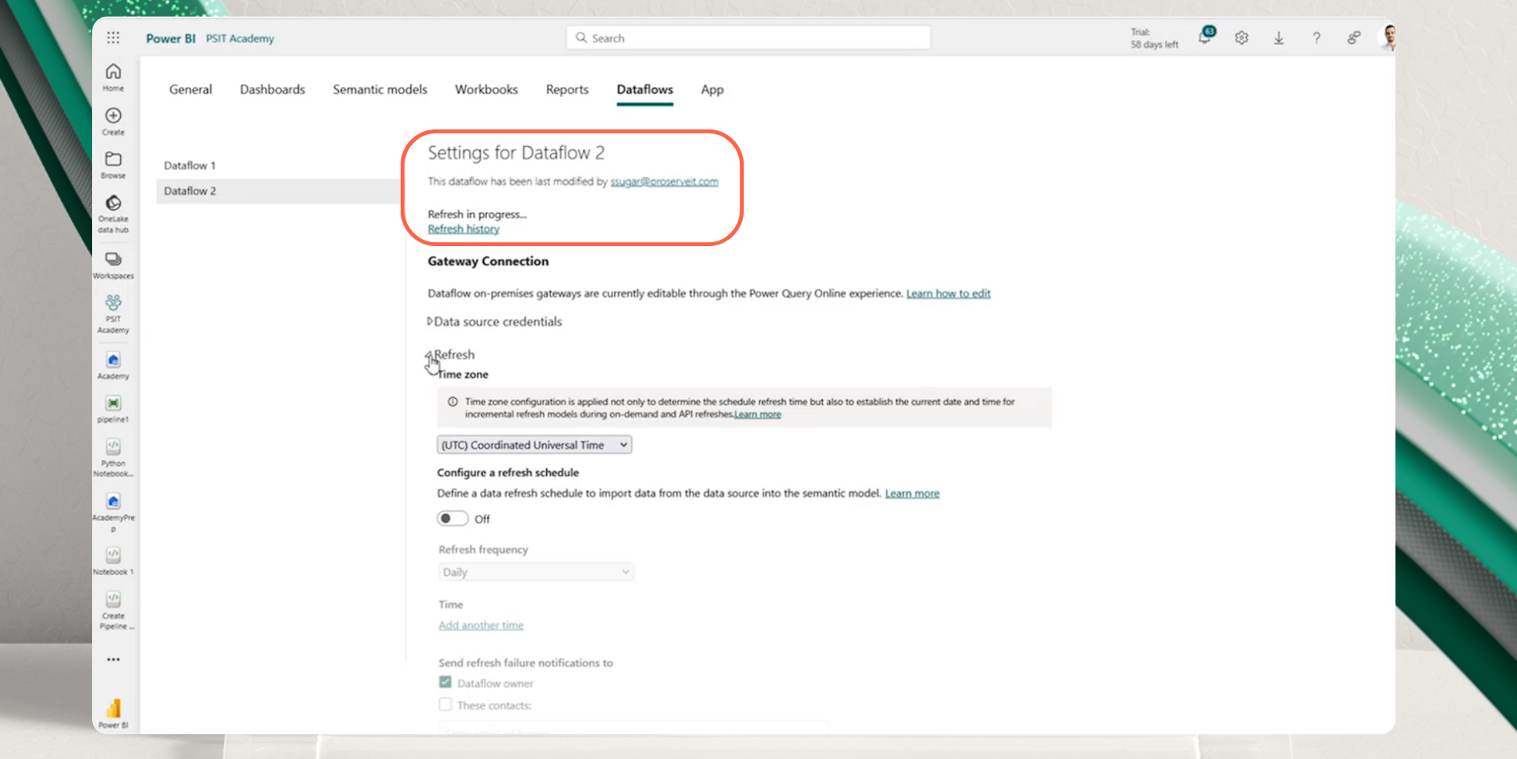Open the Home icon in sidebar
Screen dimensions: 1517x759
point(114,73)
